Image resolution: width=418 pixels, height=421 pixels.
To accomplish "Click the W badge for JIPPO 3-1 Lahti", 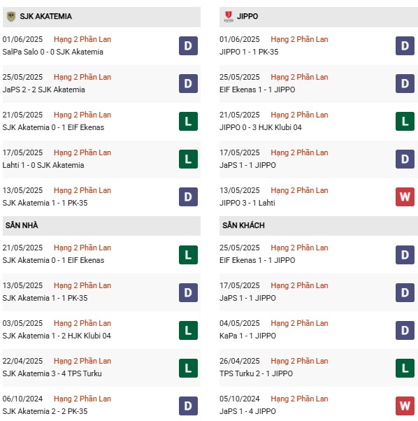I will tap(405, 197).
